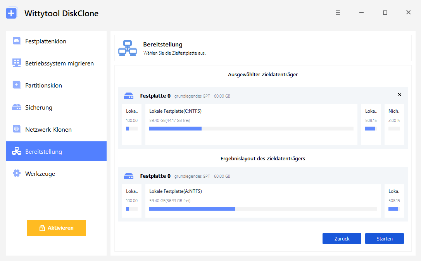
Task: Click the Partitionsklon plus icon
Action: pyautogui.click(x=16, y=85)
